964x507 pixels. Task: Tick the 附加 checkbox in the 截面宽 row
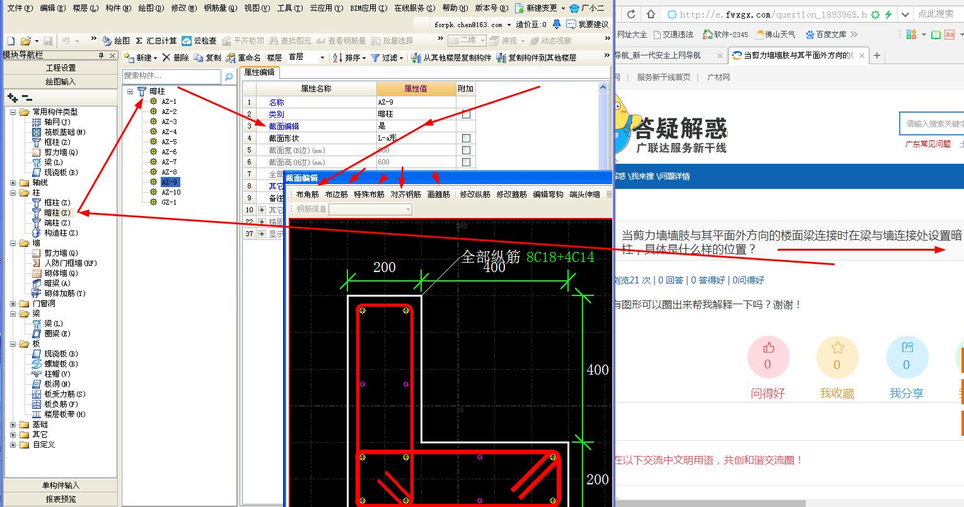(466, 150)
